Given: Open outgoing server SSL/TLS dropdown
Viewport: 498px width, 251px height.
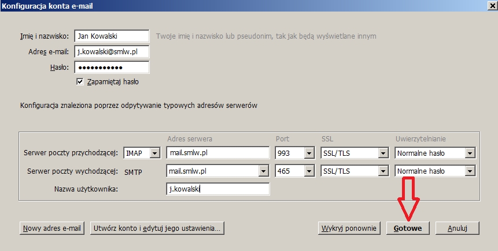Looking at the screenshot, I should (x=382, y=171).
